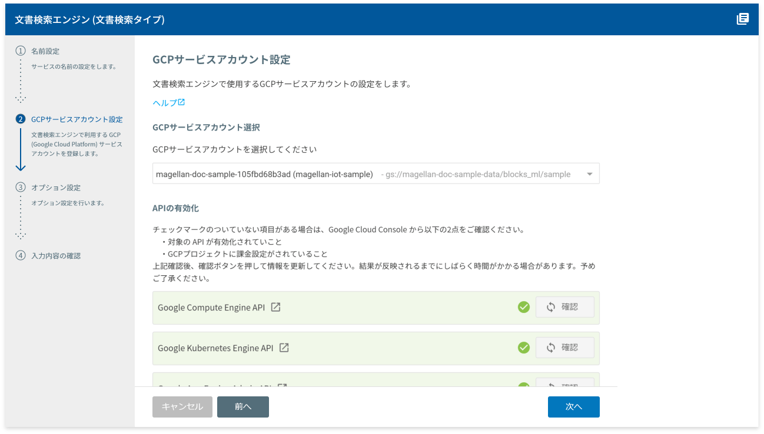The height and width of the screenshot is (434, 764).
Task: Click 確認 button for Google Compute Engine API
Action: (564, 307)
